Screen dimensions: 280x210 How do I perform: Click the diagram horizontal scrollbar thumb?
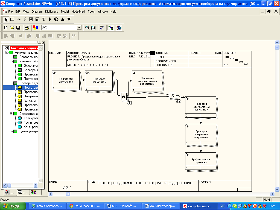click(x=68, y=194)
